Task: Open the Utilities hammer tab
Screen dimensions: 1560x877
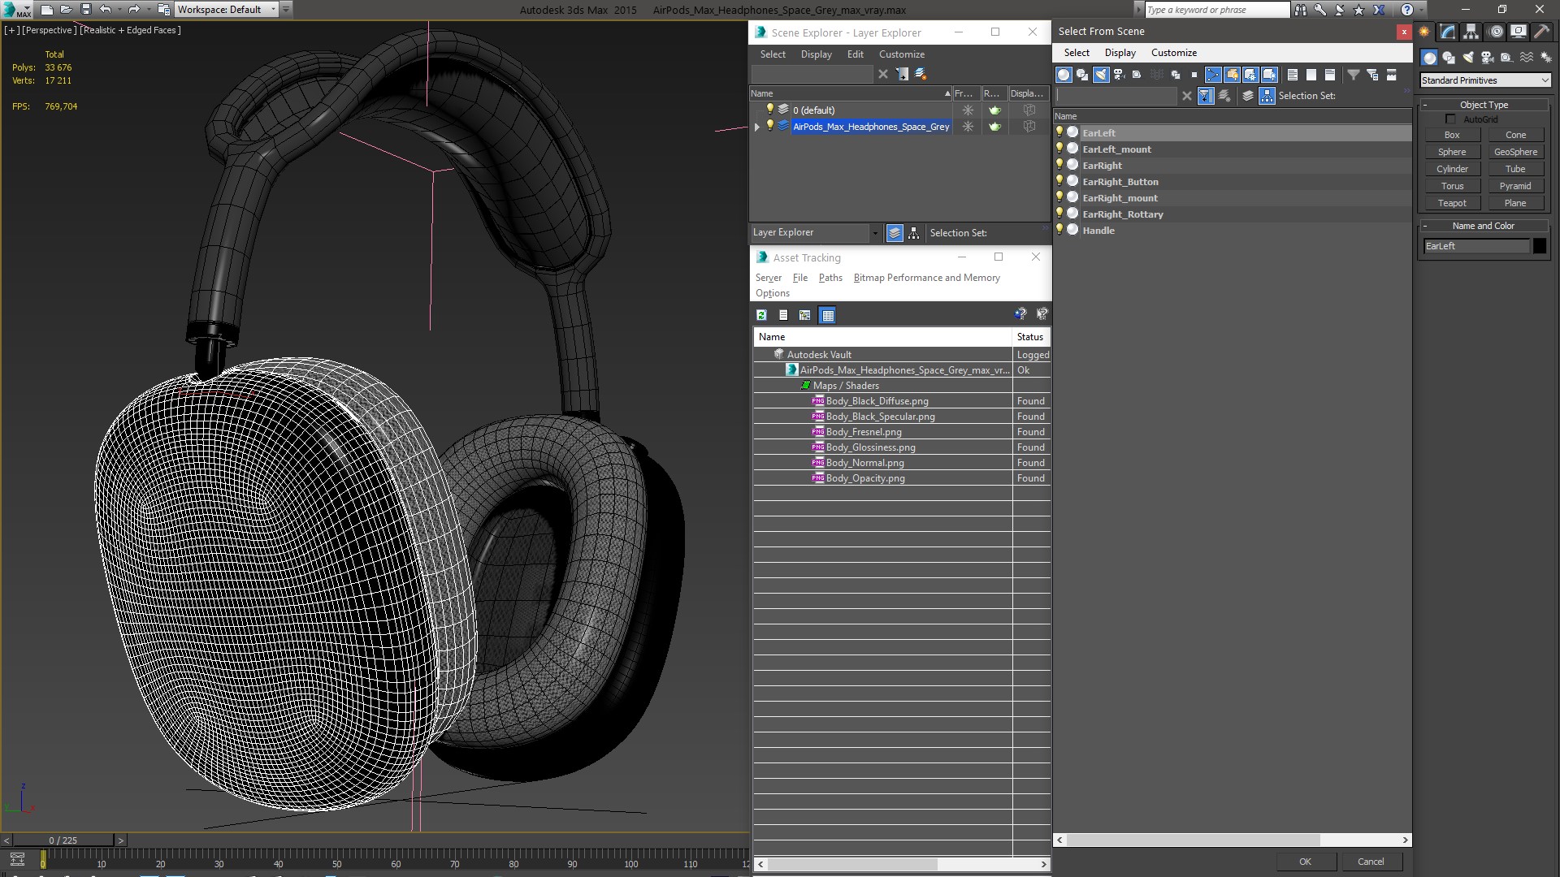Action: click(1541, 32)
